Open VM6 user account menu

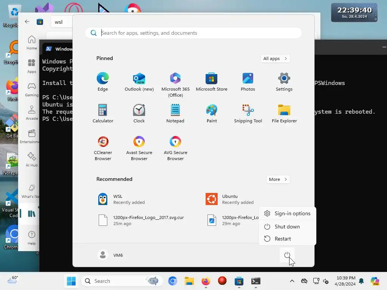110,255
